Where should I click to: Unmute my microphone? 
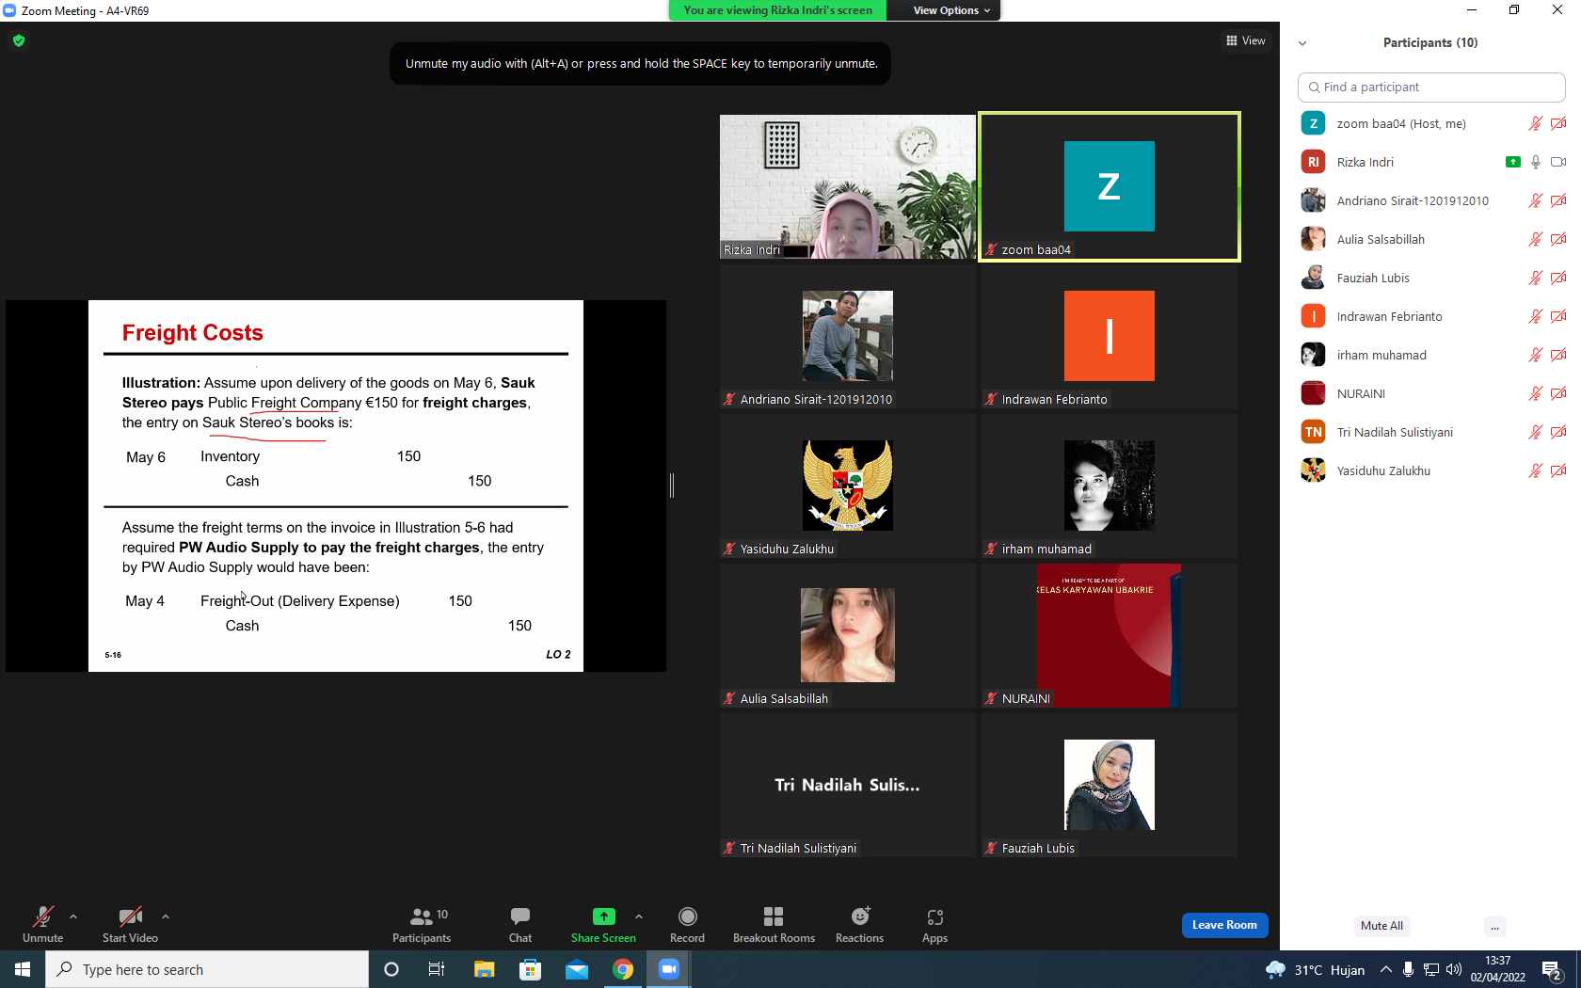43,925
